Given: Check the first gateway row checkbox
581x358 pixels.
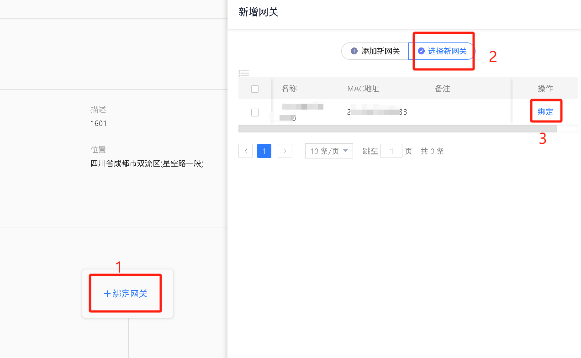Looking at the screenshot, I should tap(255, 112).
